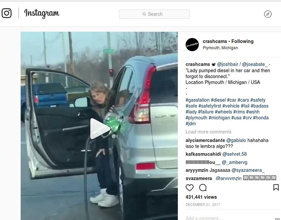281x220 pixels.
Task: Open the #gasstation hashtag
Action: pos(197,100)
